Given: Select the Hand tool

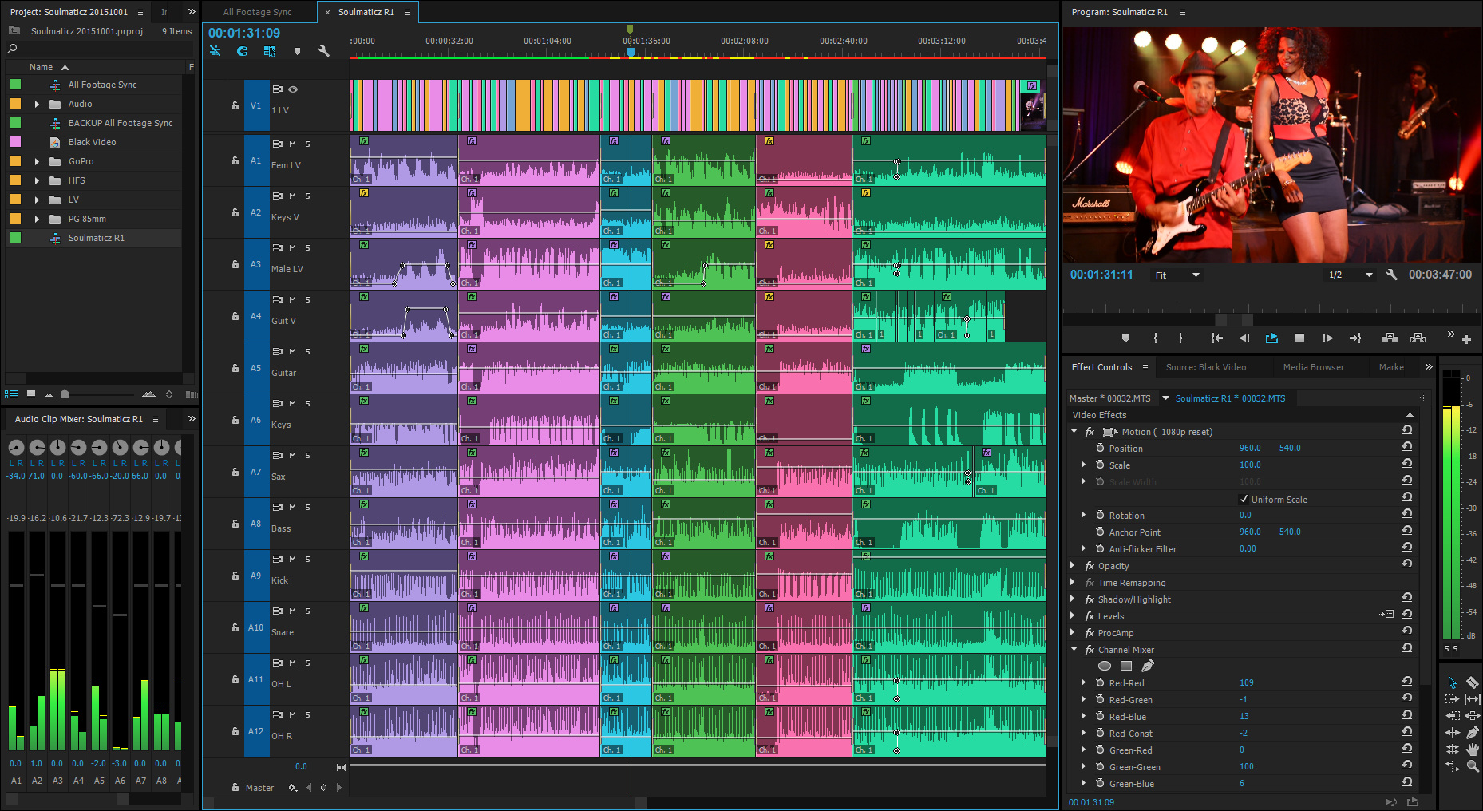Looking at the screenshot, I should [1473, 749].
